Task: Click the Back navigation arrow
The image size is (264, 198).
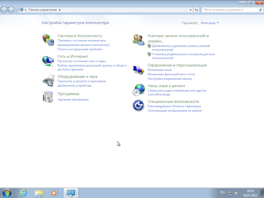Action: click(x=4, y=10)
